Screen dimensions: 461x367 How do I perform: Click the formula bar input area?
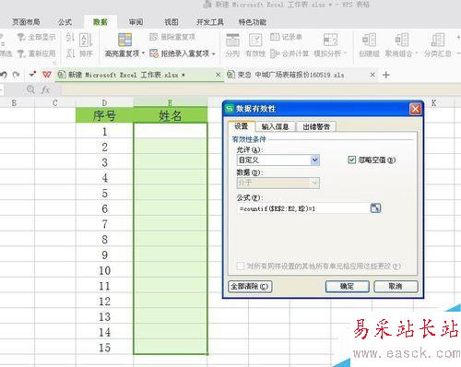[x=261, y=89]
